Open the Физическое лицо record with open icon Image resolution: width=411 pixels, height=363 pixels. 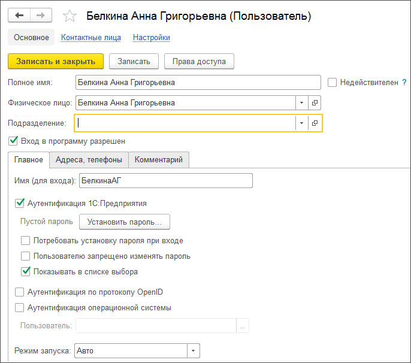coord(315,103)
